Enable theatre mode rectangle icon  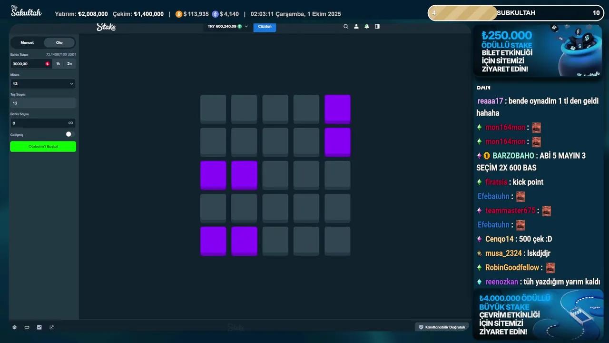coord(27,327)
